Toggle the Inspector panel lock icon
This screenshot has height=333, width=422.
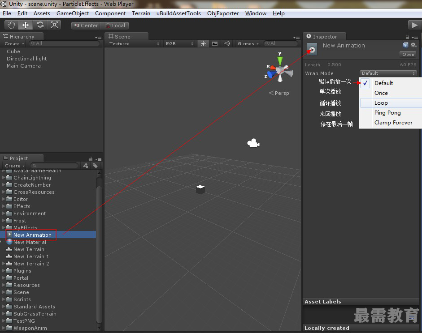point(407,37)
